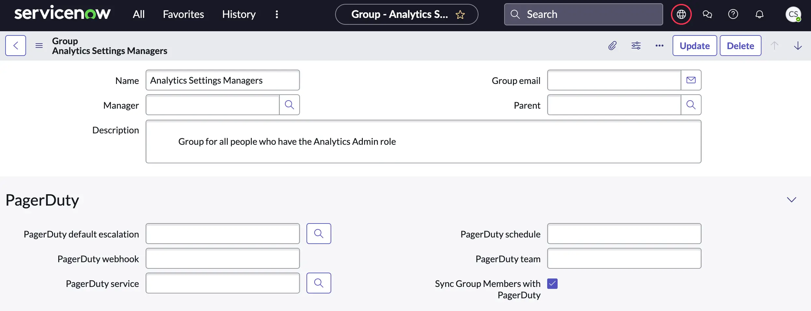The width and height of the screenshot is (811, 311).
Task: Uncheck Sync Group Members with PagerDuty
Action: click(x=552, y=284)
